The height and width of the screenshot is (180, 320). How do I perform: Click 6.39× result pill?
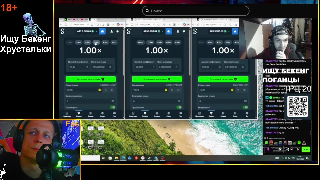[x=105, y=42]
